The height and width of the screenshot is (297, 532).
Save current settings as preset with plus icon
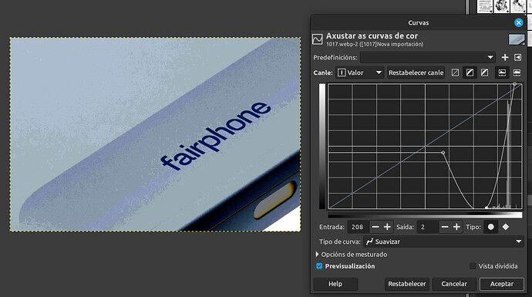[505, 57]
